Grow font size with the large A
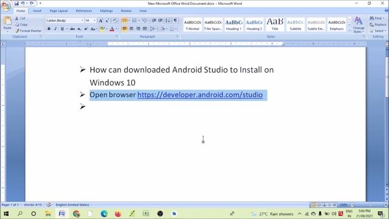The image size is (389, 219). 101,21
